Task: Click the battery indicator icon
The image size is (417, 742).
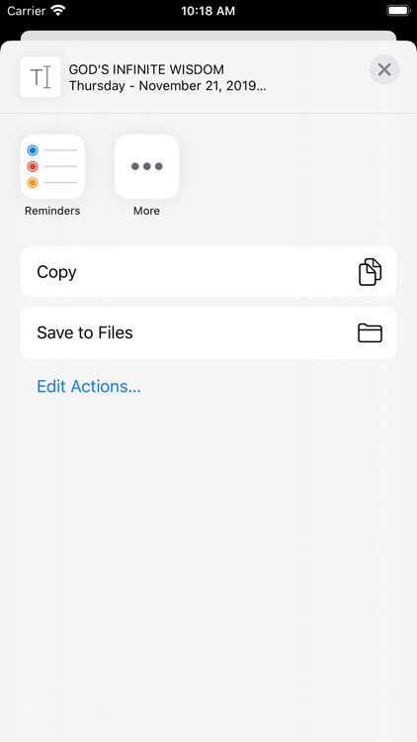Action: point(398,11)
